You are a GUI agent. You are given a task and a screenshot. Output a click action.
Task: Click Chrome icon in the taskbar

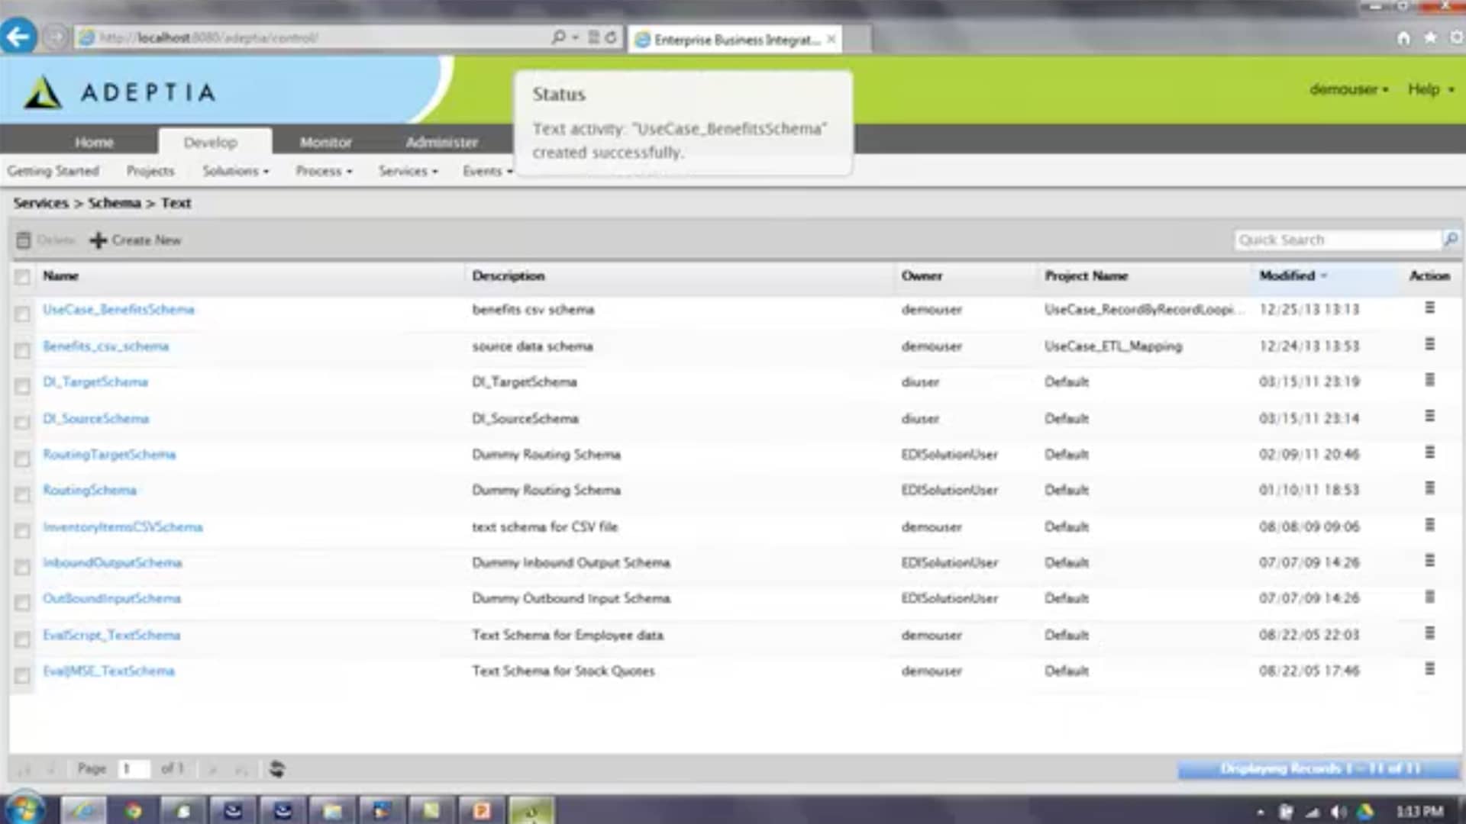pos(133,810)
